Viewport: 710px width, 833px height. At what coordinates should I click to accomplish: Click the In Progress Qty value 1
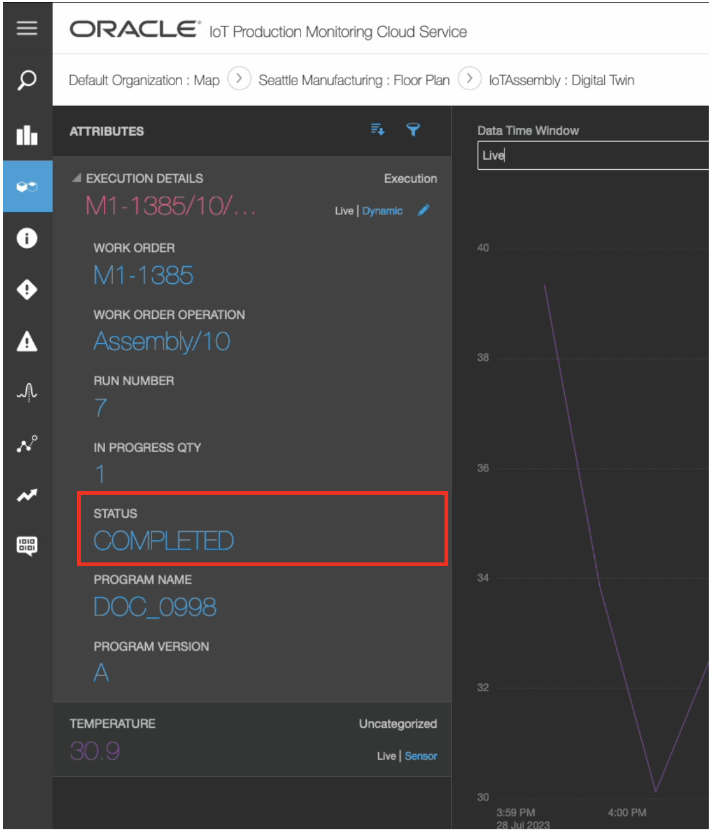click(x=100, y=474)
